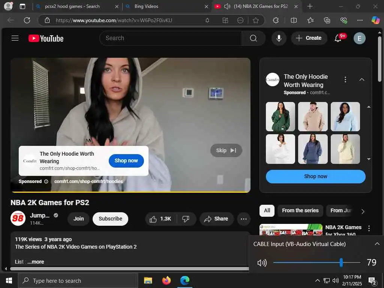Launch Copilot from Edge toolbar
The image size is (384, 288).
pos(375,20)
